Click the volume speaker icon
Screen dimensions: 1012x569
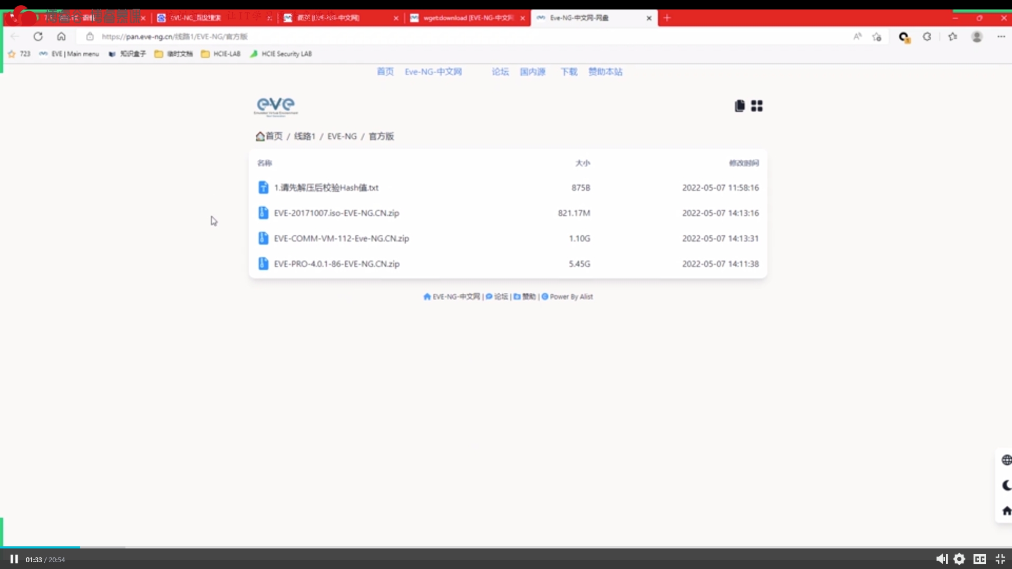(941, 559)
